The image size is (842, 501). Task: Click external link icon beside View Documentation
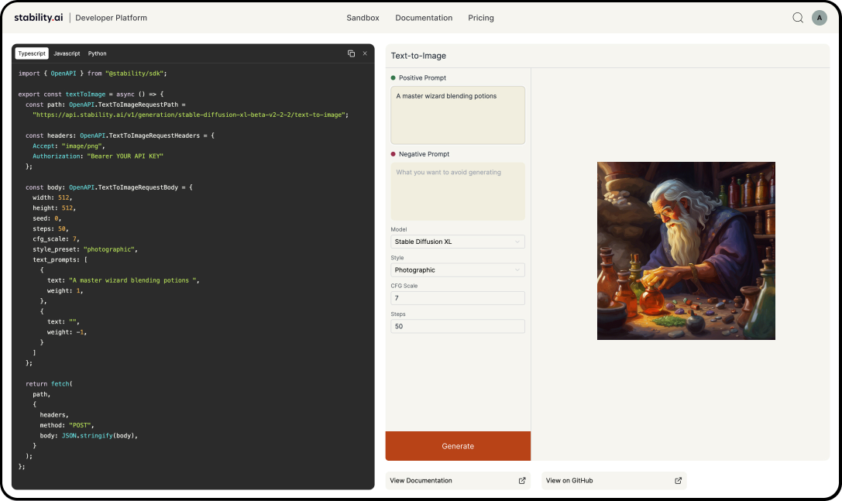tap(522, 481)
